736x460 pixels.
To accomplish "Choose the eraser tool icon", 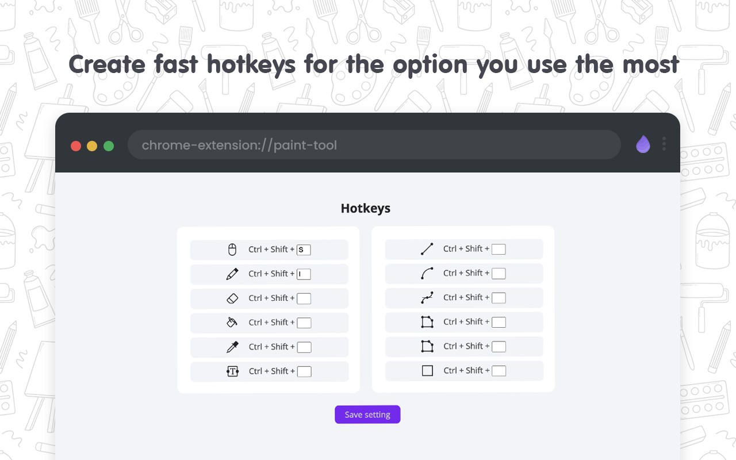I will pyautogui.click(x=232, y=298).
